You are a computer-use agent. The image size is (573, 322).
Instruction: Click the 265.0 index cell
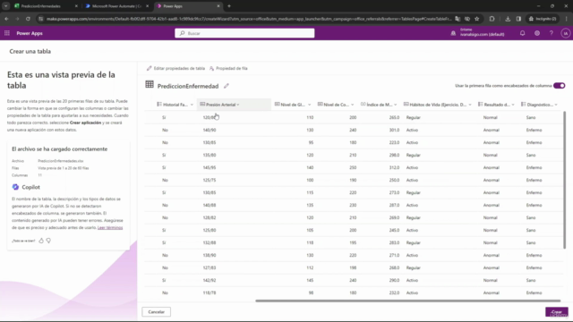pyautogui.click(x=394, y=117)
